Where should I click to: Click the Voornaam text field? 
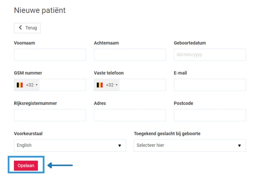tap(50, 55)
